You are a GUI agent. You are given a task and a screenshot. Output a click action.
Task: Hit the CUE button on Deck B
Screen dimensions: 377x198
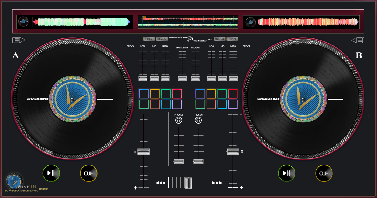[x=324, y=173]
